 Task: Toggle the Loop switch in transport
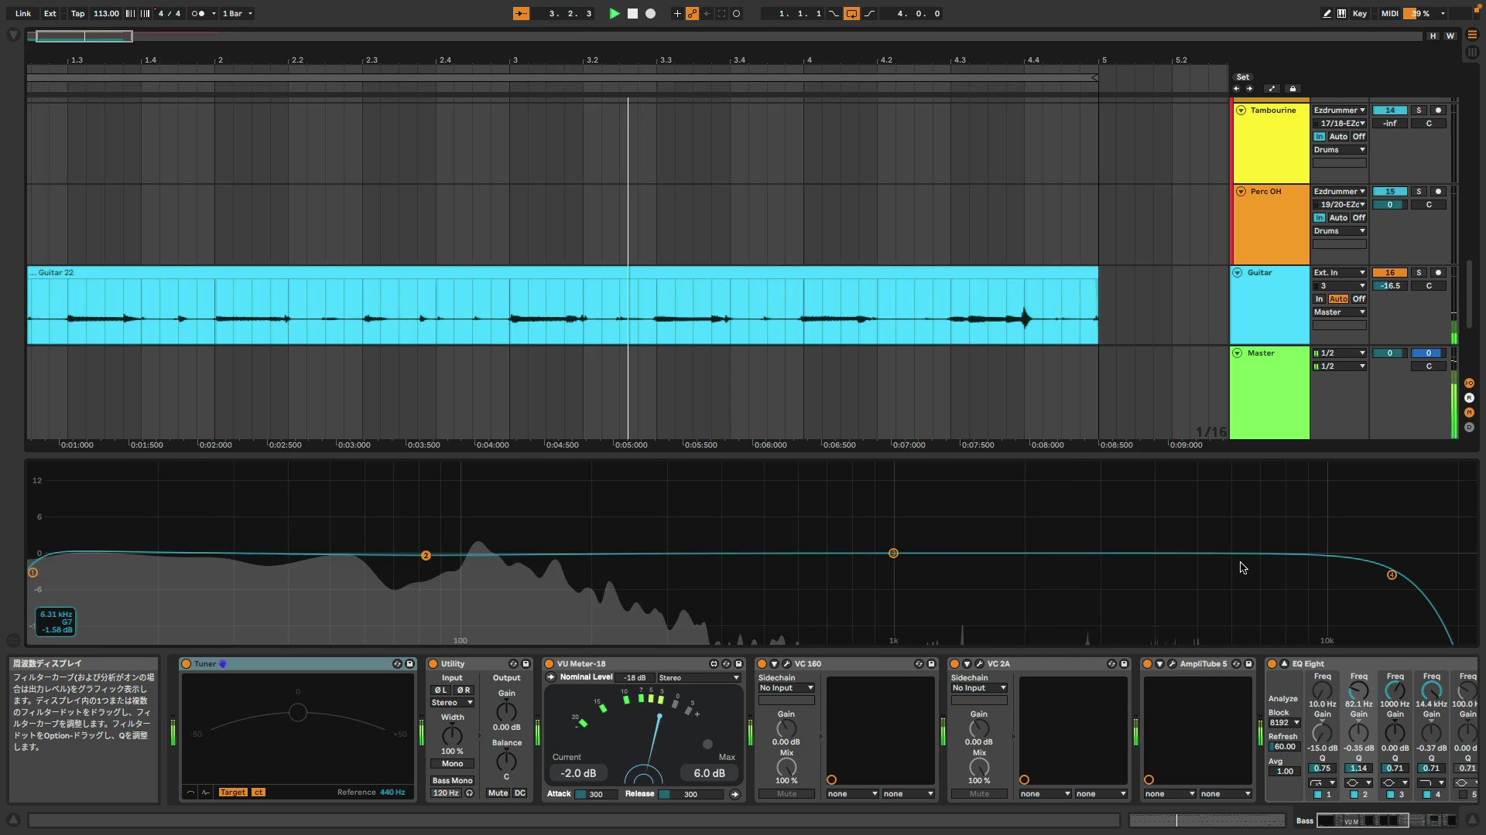pyautogui.click(x=851, y=13)
